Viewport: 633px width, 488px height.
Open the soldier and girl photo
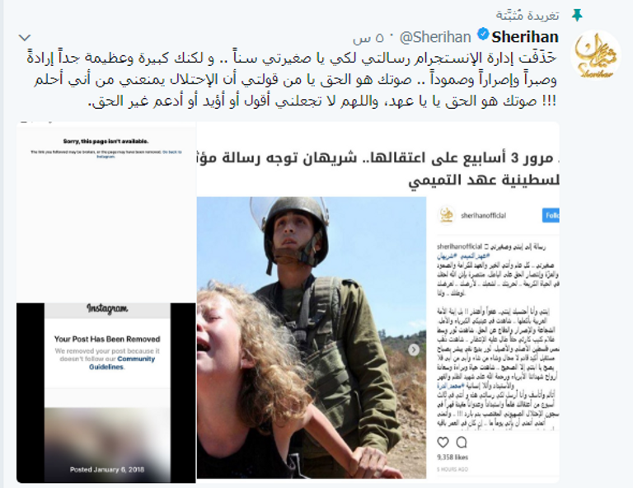pos(312,337)
